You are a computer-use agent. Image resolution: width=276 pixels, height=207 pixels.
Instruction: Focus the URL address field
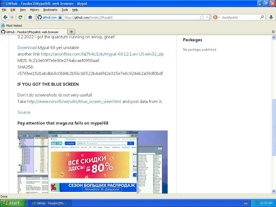coord(131,17)
